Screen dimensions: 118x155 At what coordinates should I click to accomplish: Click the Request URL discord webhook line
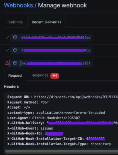[63, 97]
